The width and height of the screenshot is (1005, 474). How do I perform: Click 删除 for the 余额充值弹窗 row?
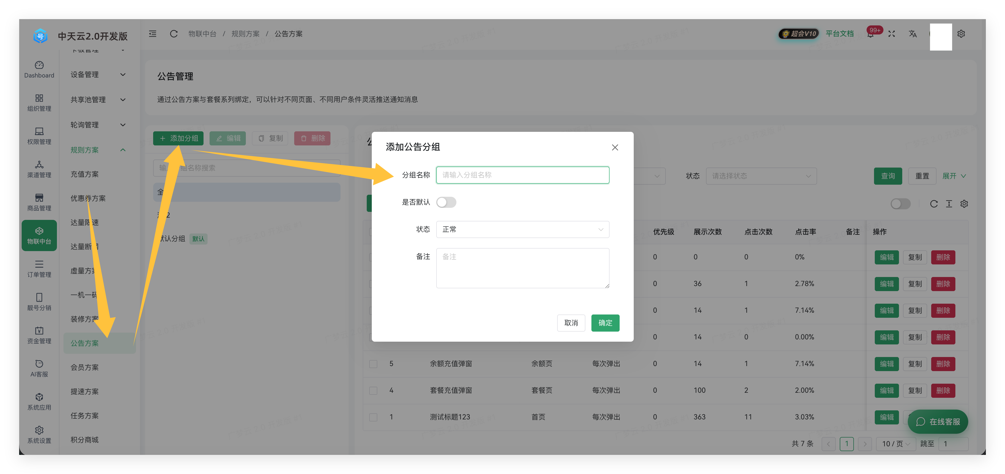pos(943,364)
